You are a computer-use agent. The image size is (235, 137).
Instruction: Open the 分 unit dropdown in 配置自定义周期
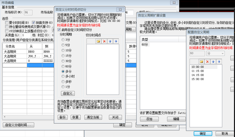[216, 53]
